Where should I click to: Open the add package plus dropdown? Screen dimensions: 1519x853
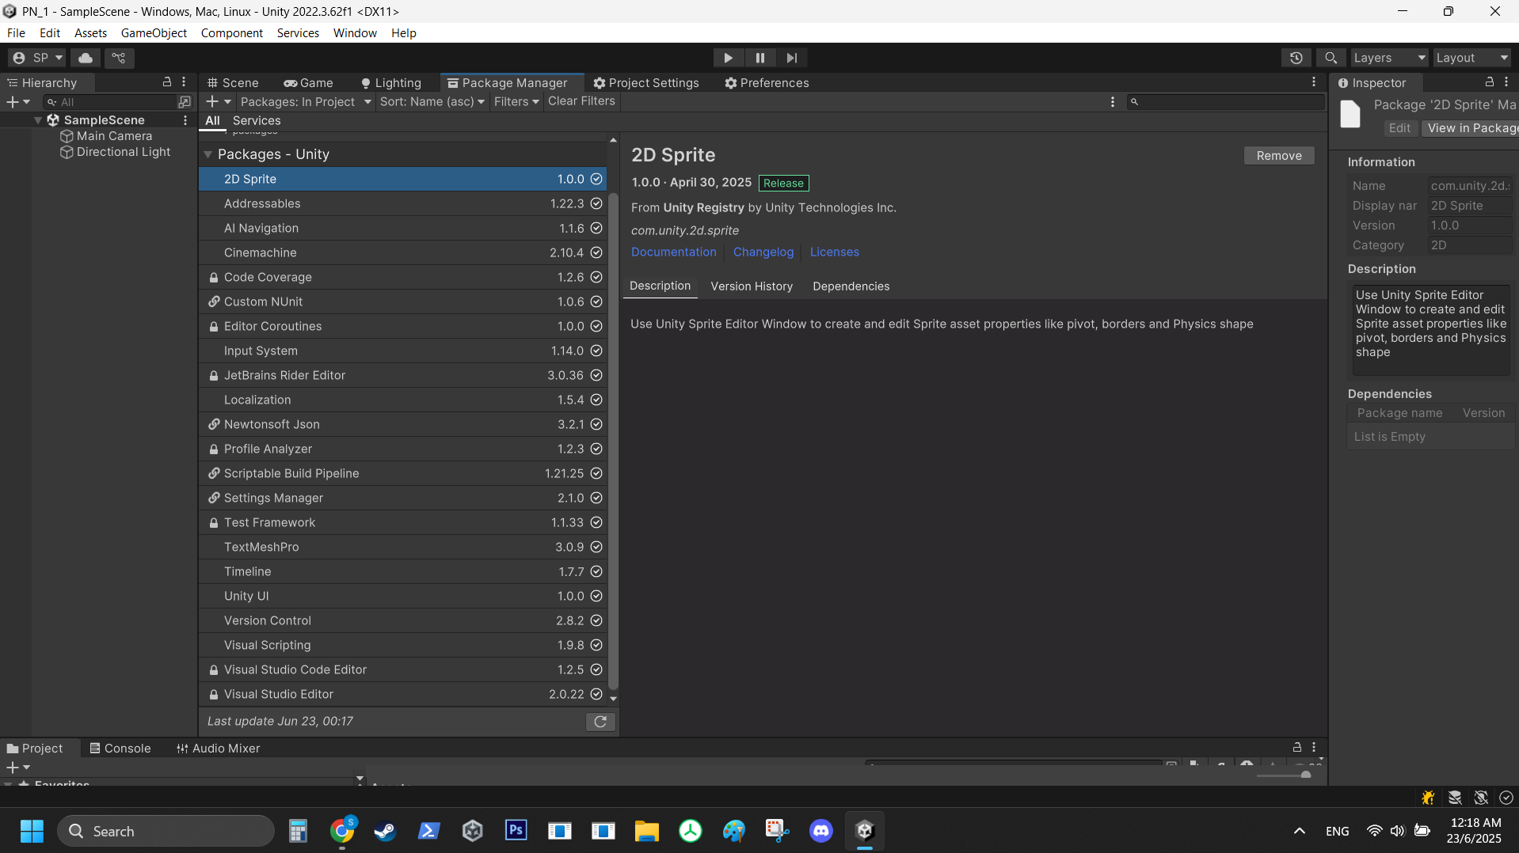coord(219,102)
